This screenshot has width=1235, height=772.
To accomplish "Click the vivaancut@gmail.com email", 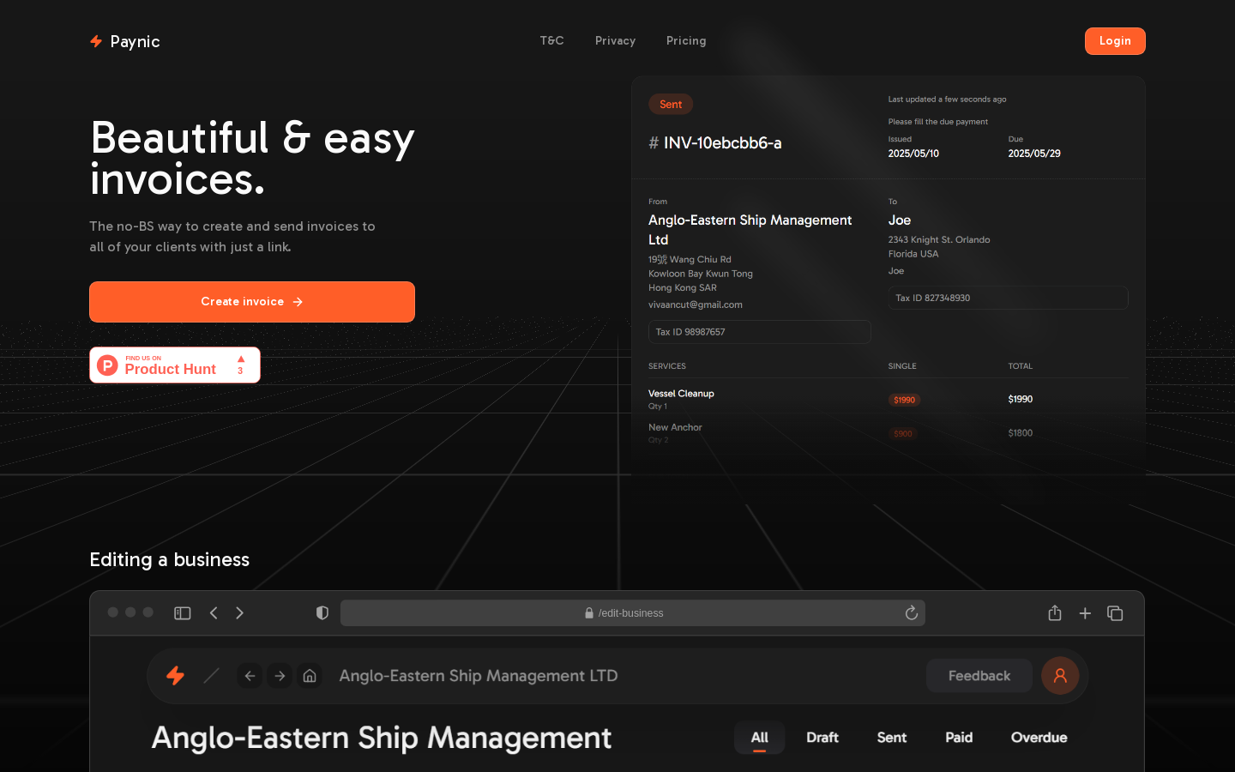I will coord(696,305).
